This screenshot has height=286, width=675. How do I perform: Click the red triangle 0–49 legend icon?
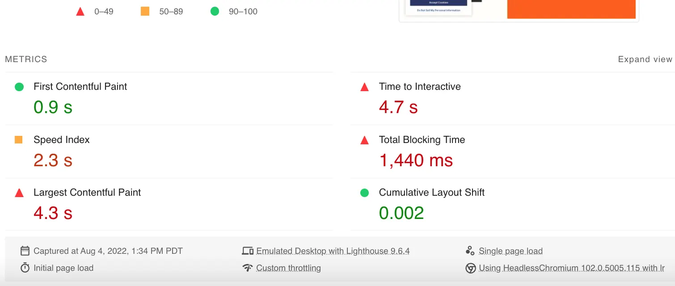click(x=80, y=12)
